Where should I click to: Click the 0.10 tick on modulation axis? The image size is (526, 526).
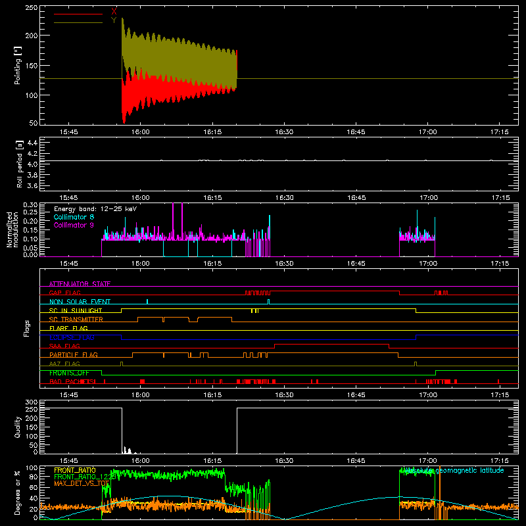(x=30, y=239)
